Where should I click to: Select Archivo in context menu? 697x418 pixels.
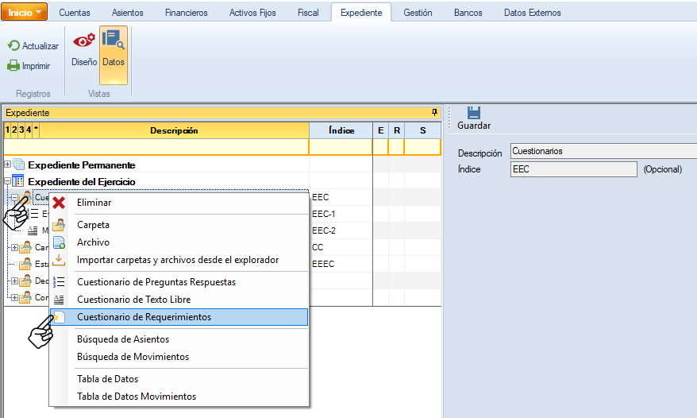pos(93,242)
